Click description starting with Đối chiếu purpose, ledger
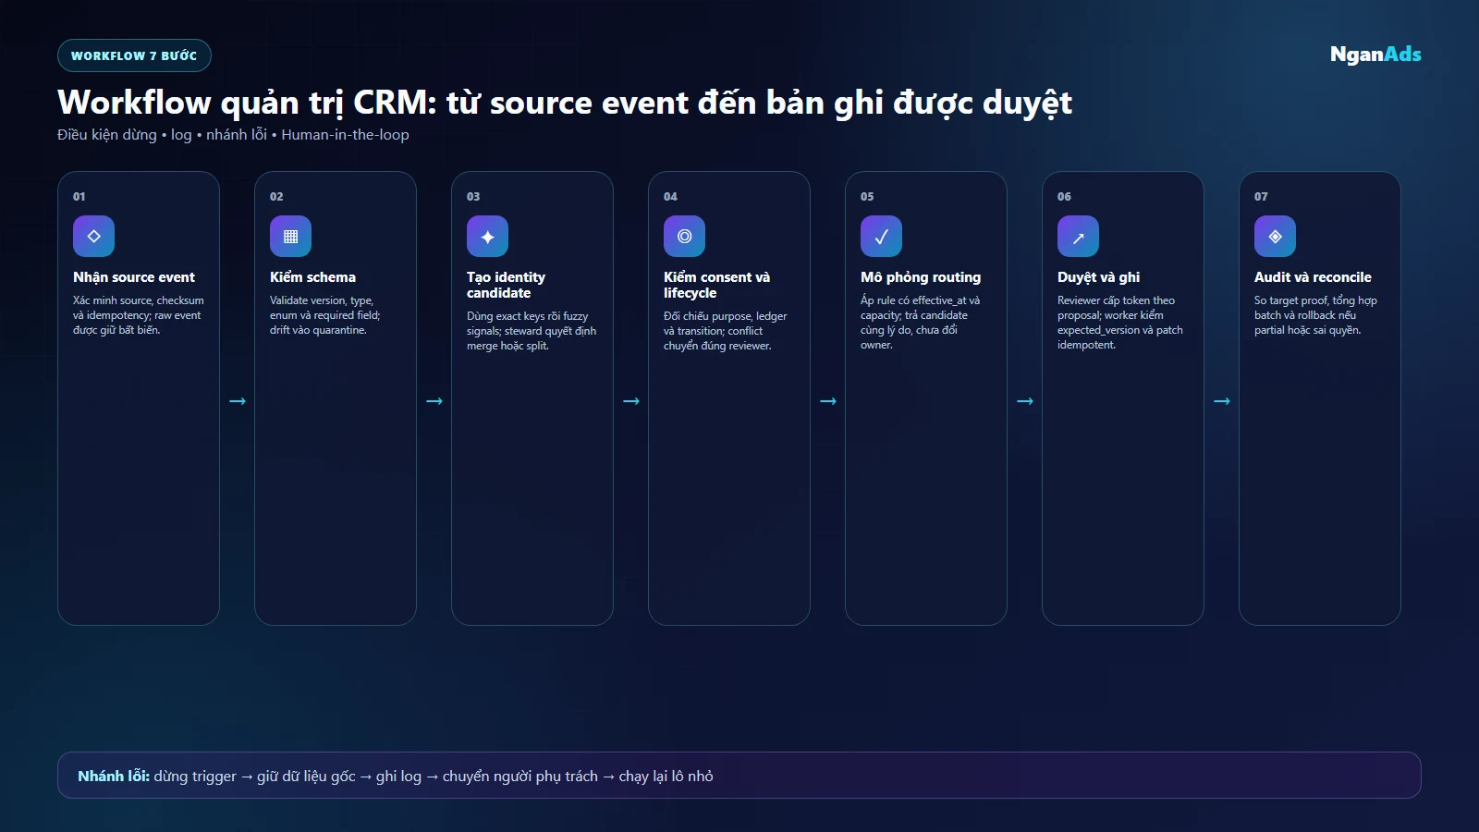This screenshot has width=1479, height=832. 726,331
